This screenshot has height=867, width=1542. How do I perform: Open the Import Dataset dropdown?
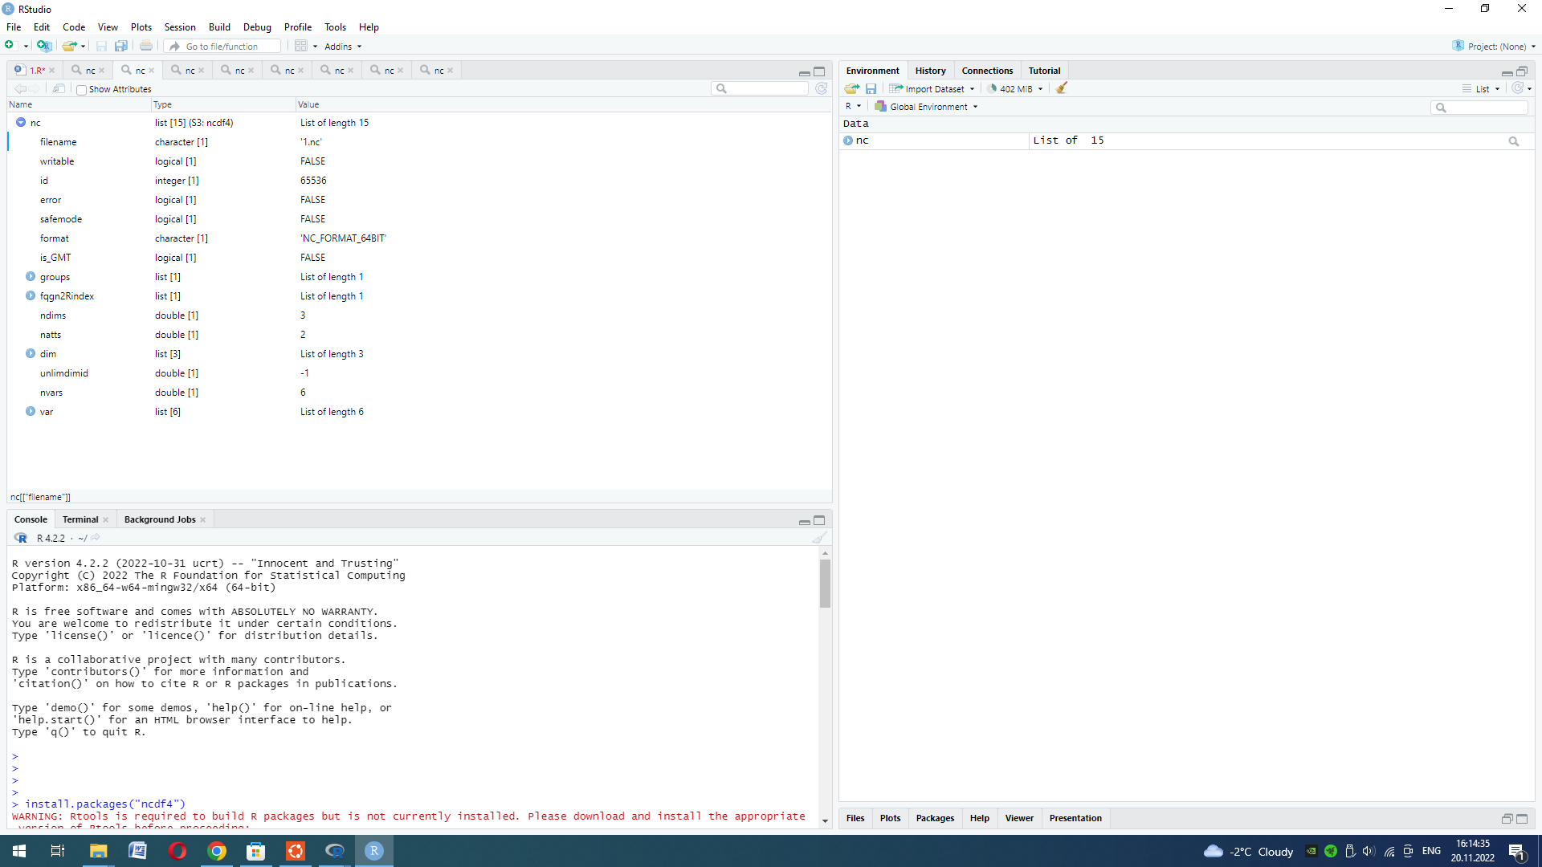[x=932, y=88]
